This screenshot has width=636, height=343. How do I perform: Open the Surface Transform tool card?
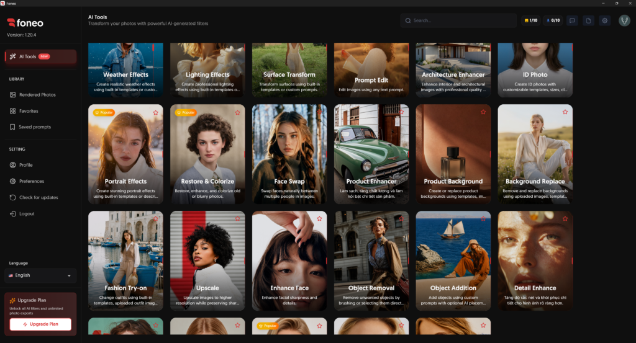click(289, 69)
